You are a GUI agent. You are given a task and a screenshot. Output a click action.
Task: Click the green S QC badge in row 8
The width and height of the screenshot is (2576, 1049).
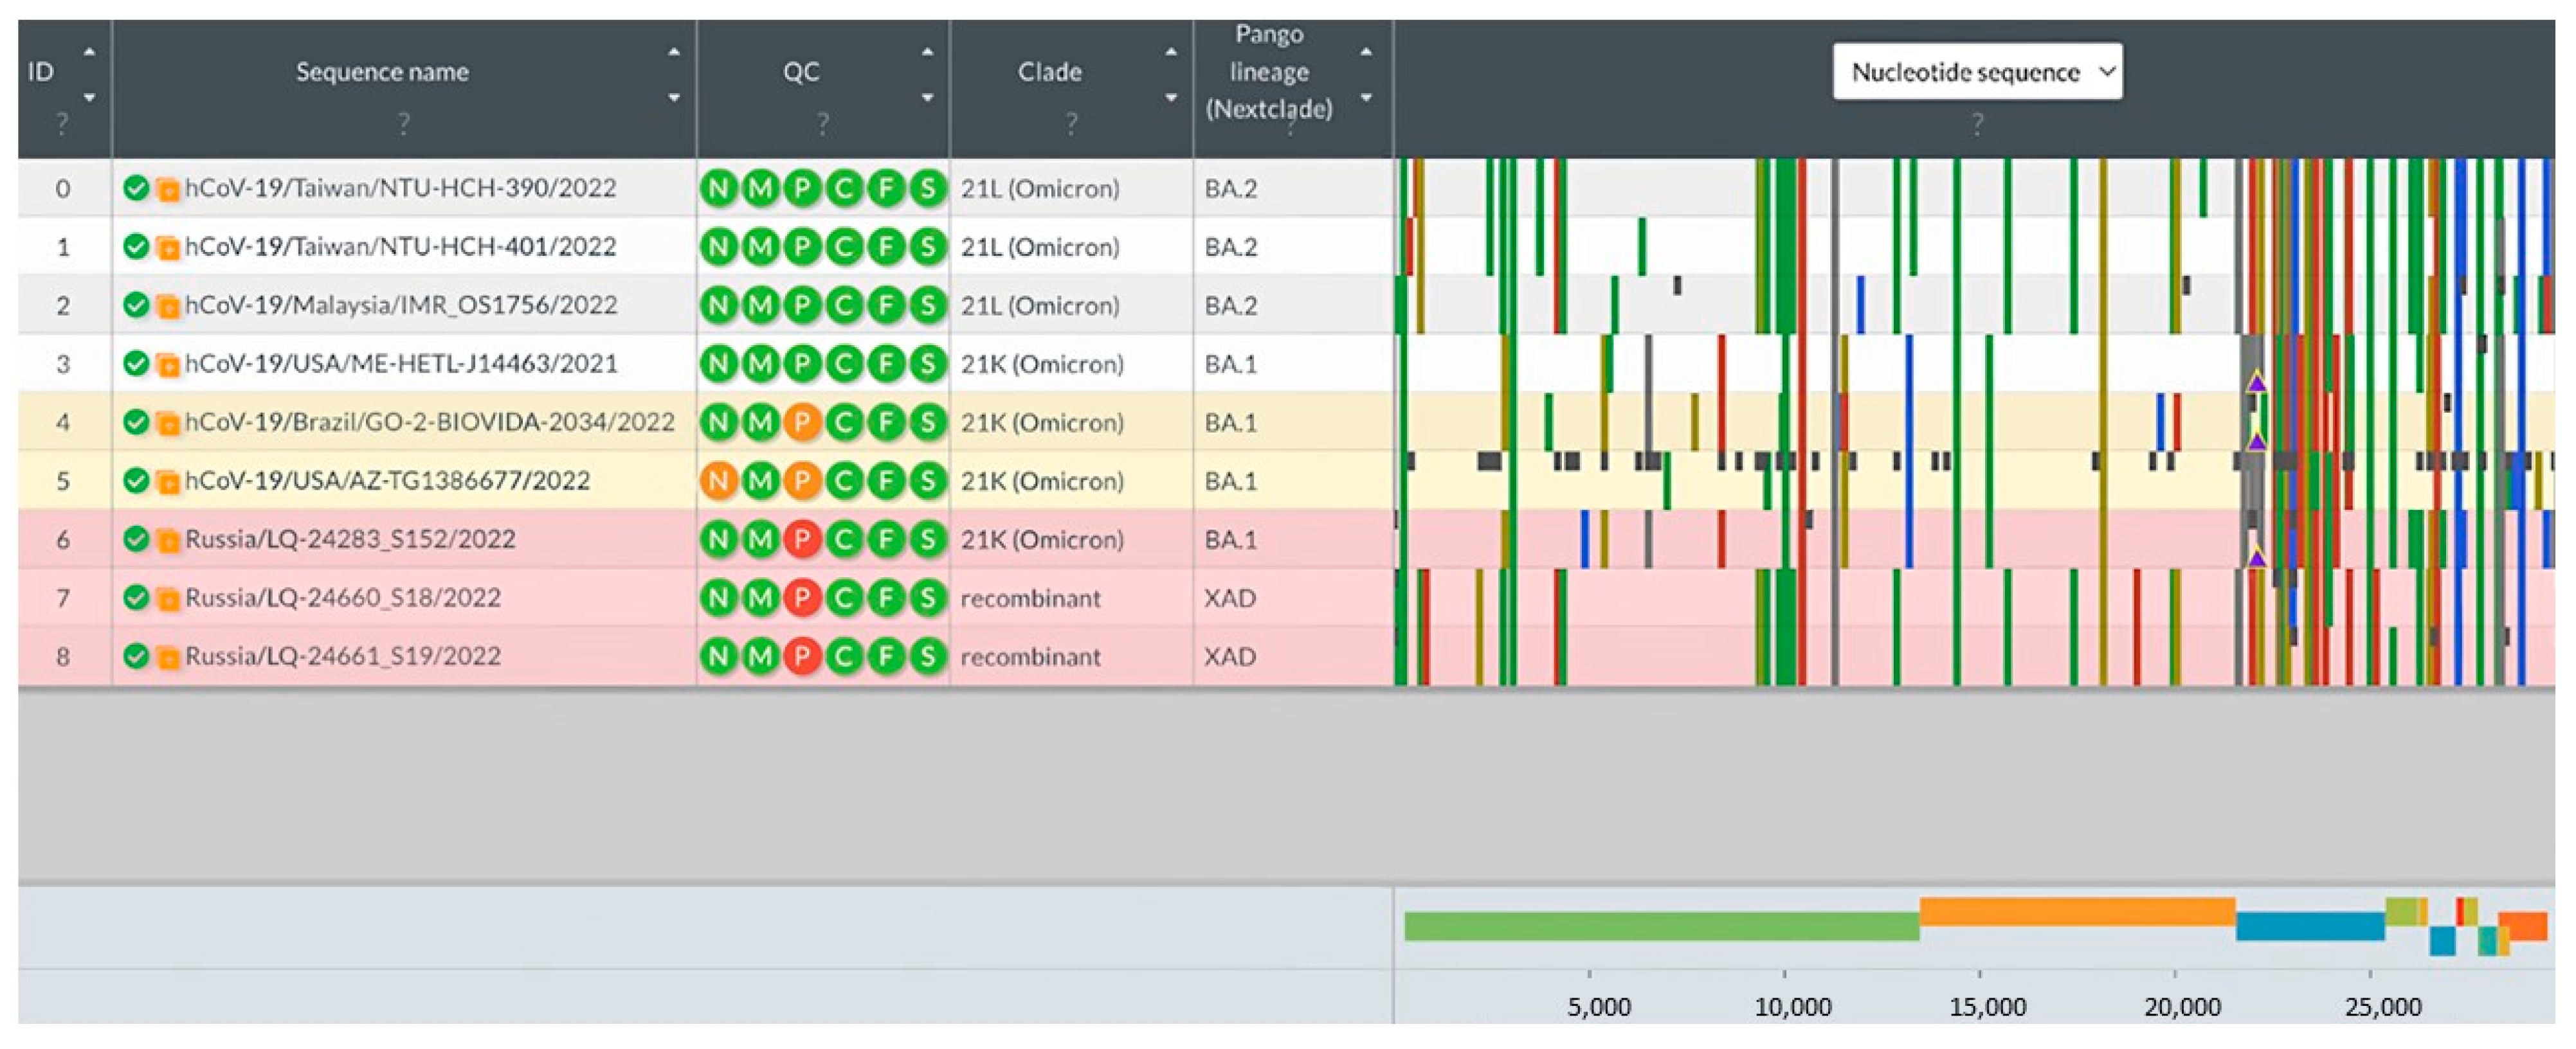point(928,657)
